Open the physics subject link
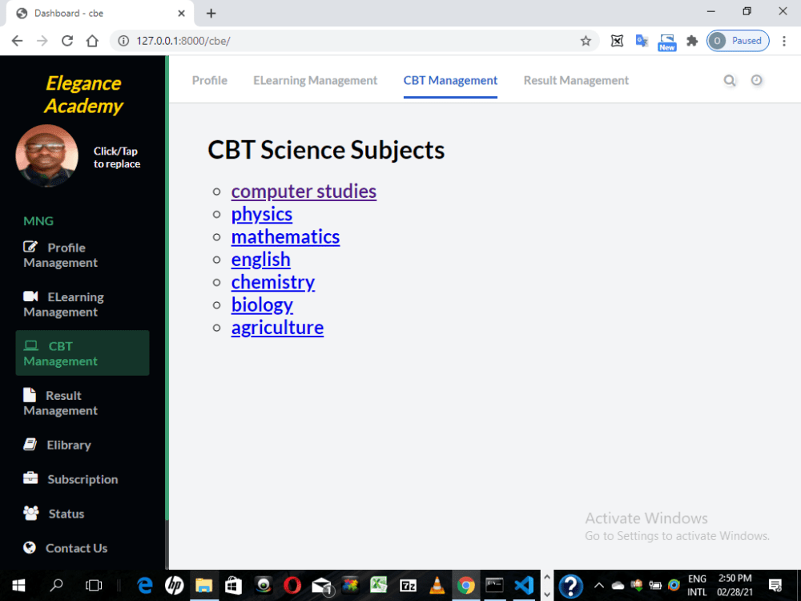This screenshot has width=801, height=601. click(x=261, y=214)
